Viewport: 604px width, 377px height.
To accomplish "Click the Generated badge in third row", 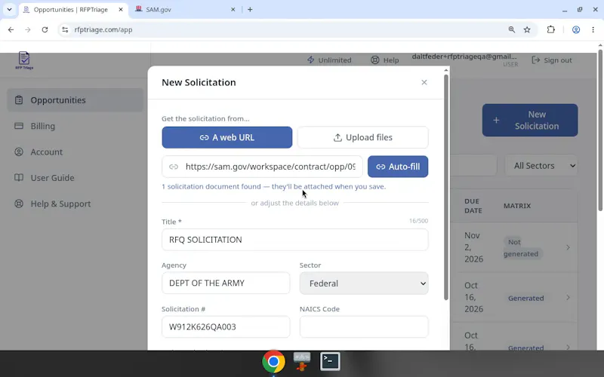I will point(525,348).
